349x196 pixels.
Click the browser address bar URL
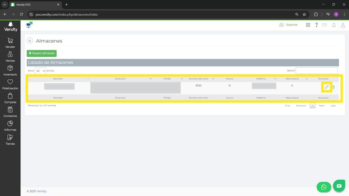click(x=67, y=14)
